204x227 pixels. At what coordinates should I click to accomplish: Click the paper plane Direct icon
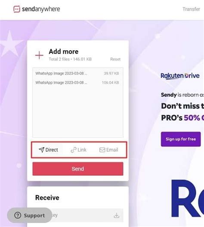coord(41,150)
